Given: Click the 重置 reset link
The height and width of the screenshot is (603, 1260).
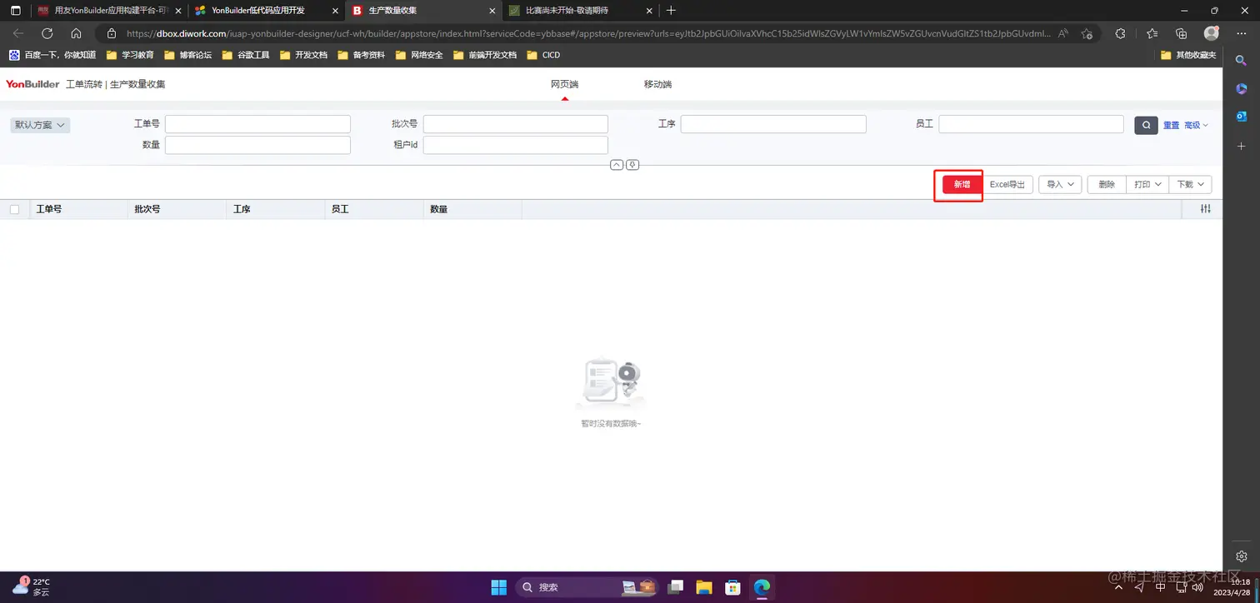Looking at the screenshot, I should pos(1170,125).
